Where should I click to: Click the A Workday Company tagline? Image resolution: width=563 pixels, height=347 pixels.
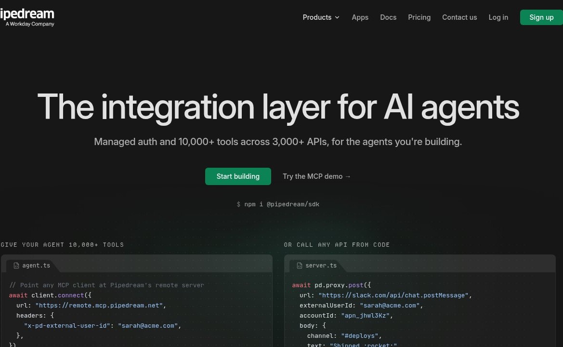(x=30, y=24)
